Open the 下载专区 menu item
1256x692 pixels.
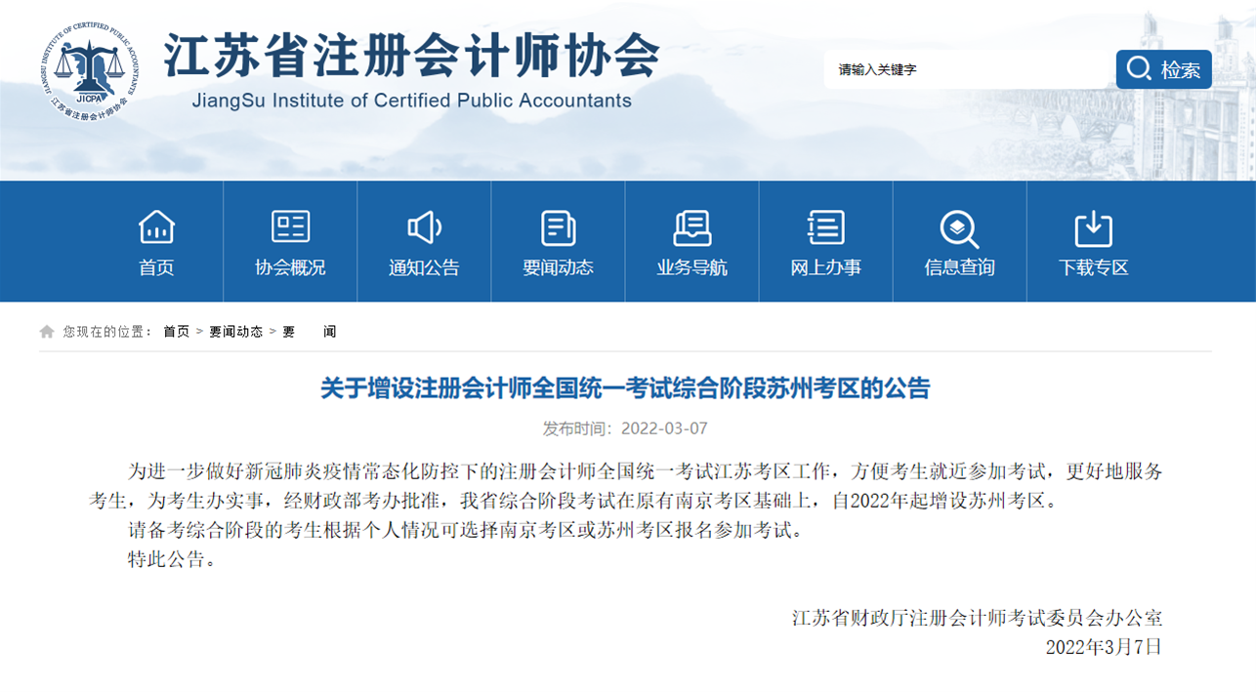click(1093, 267)
